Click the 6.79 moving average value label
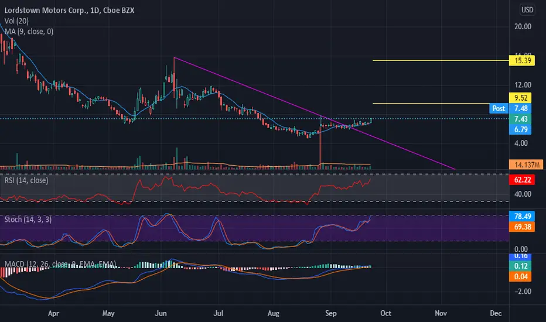 (520, 129)
